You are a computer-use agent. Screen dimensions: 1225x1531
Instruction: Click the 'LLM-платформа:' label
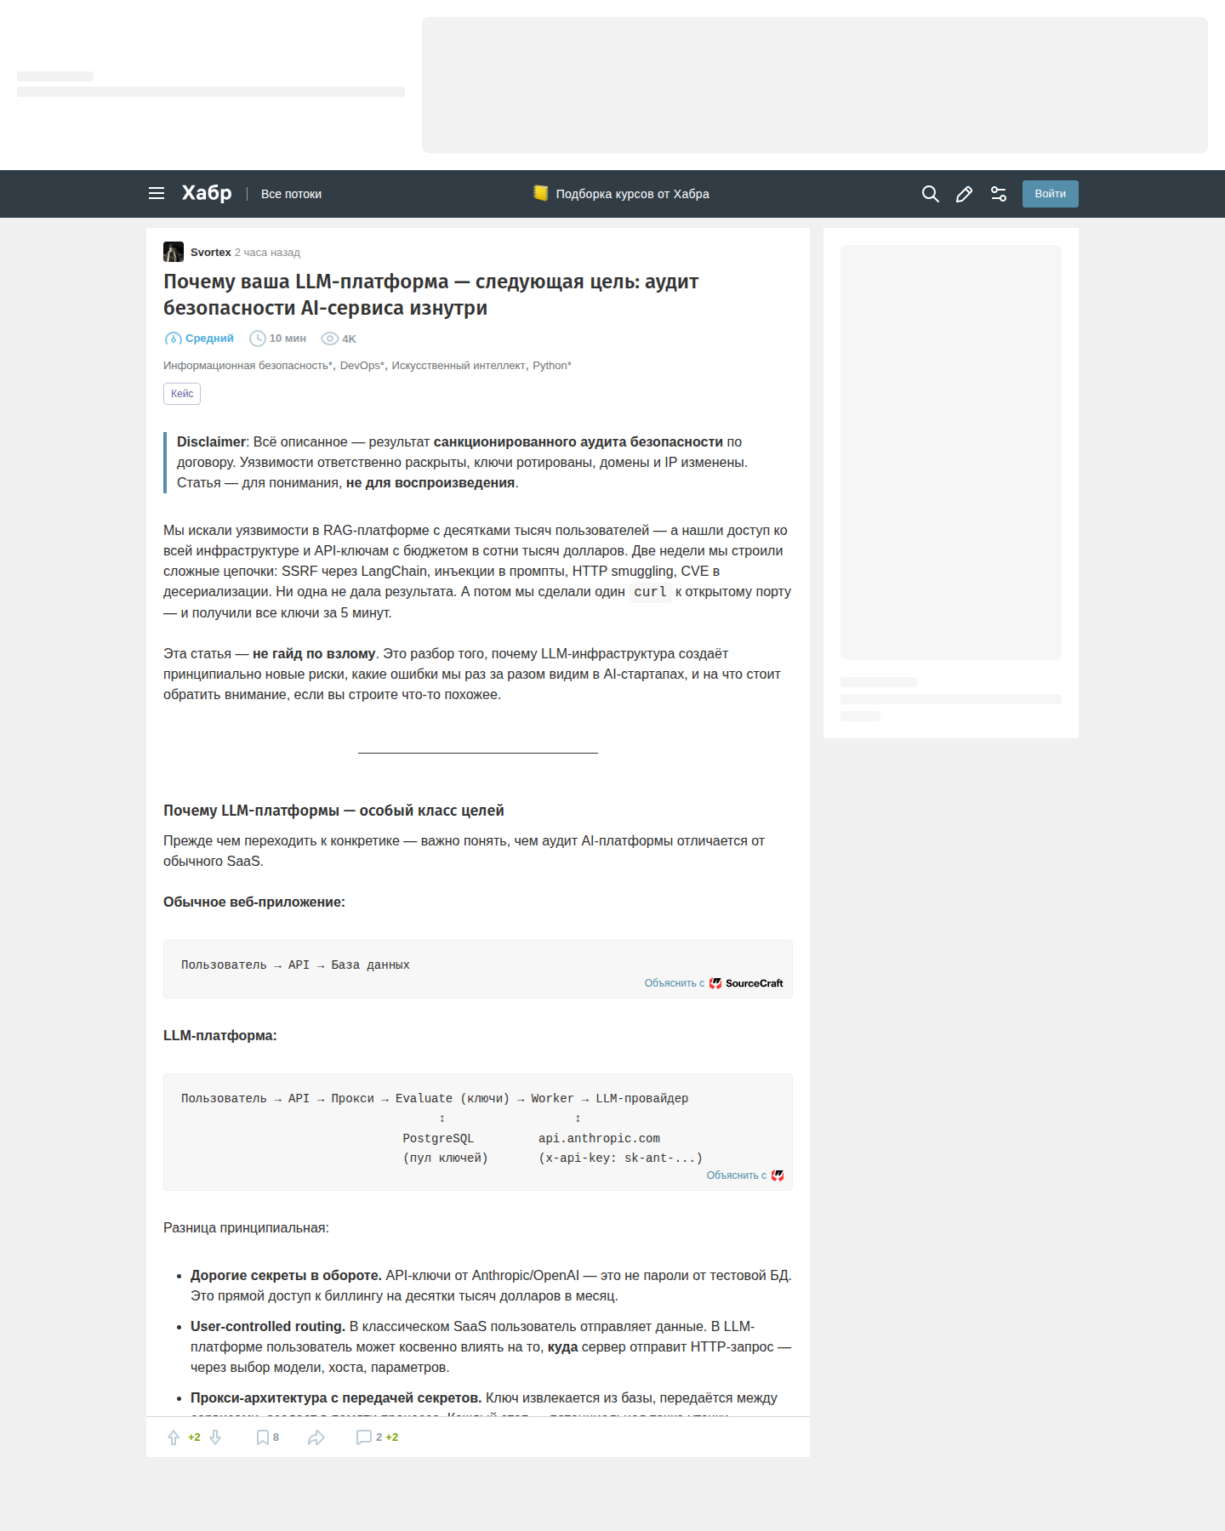(x=220, y=1036)
